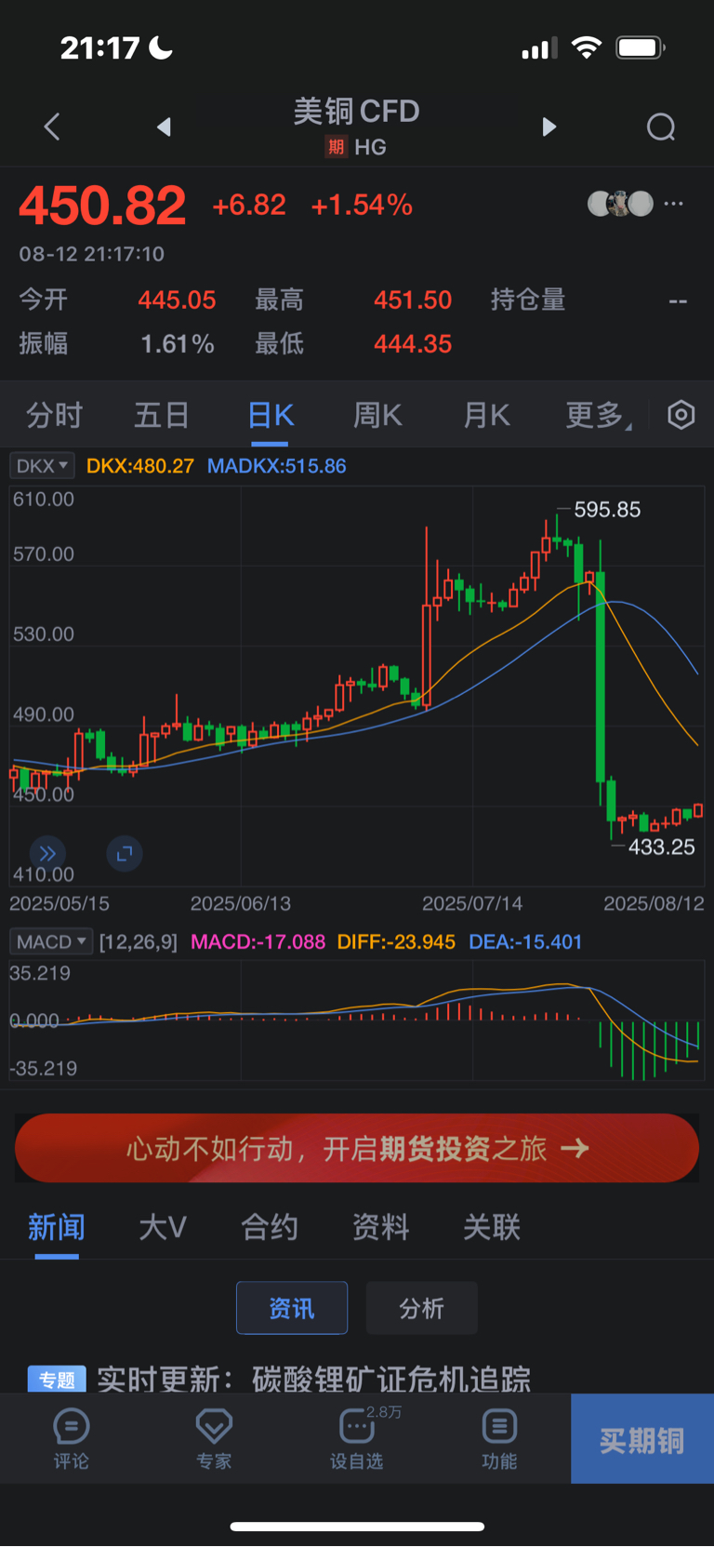
Task: Switch to the 资料 tab
Action: click(381, 1227)
